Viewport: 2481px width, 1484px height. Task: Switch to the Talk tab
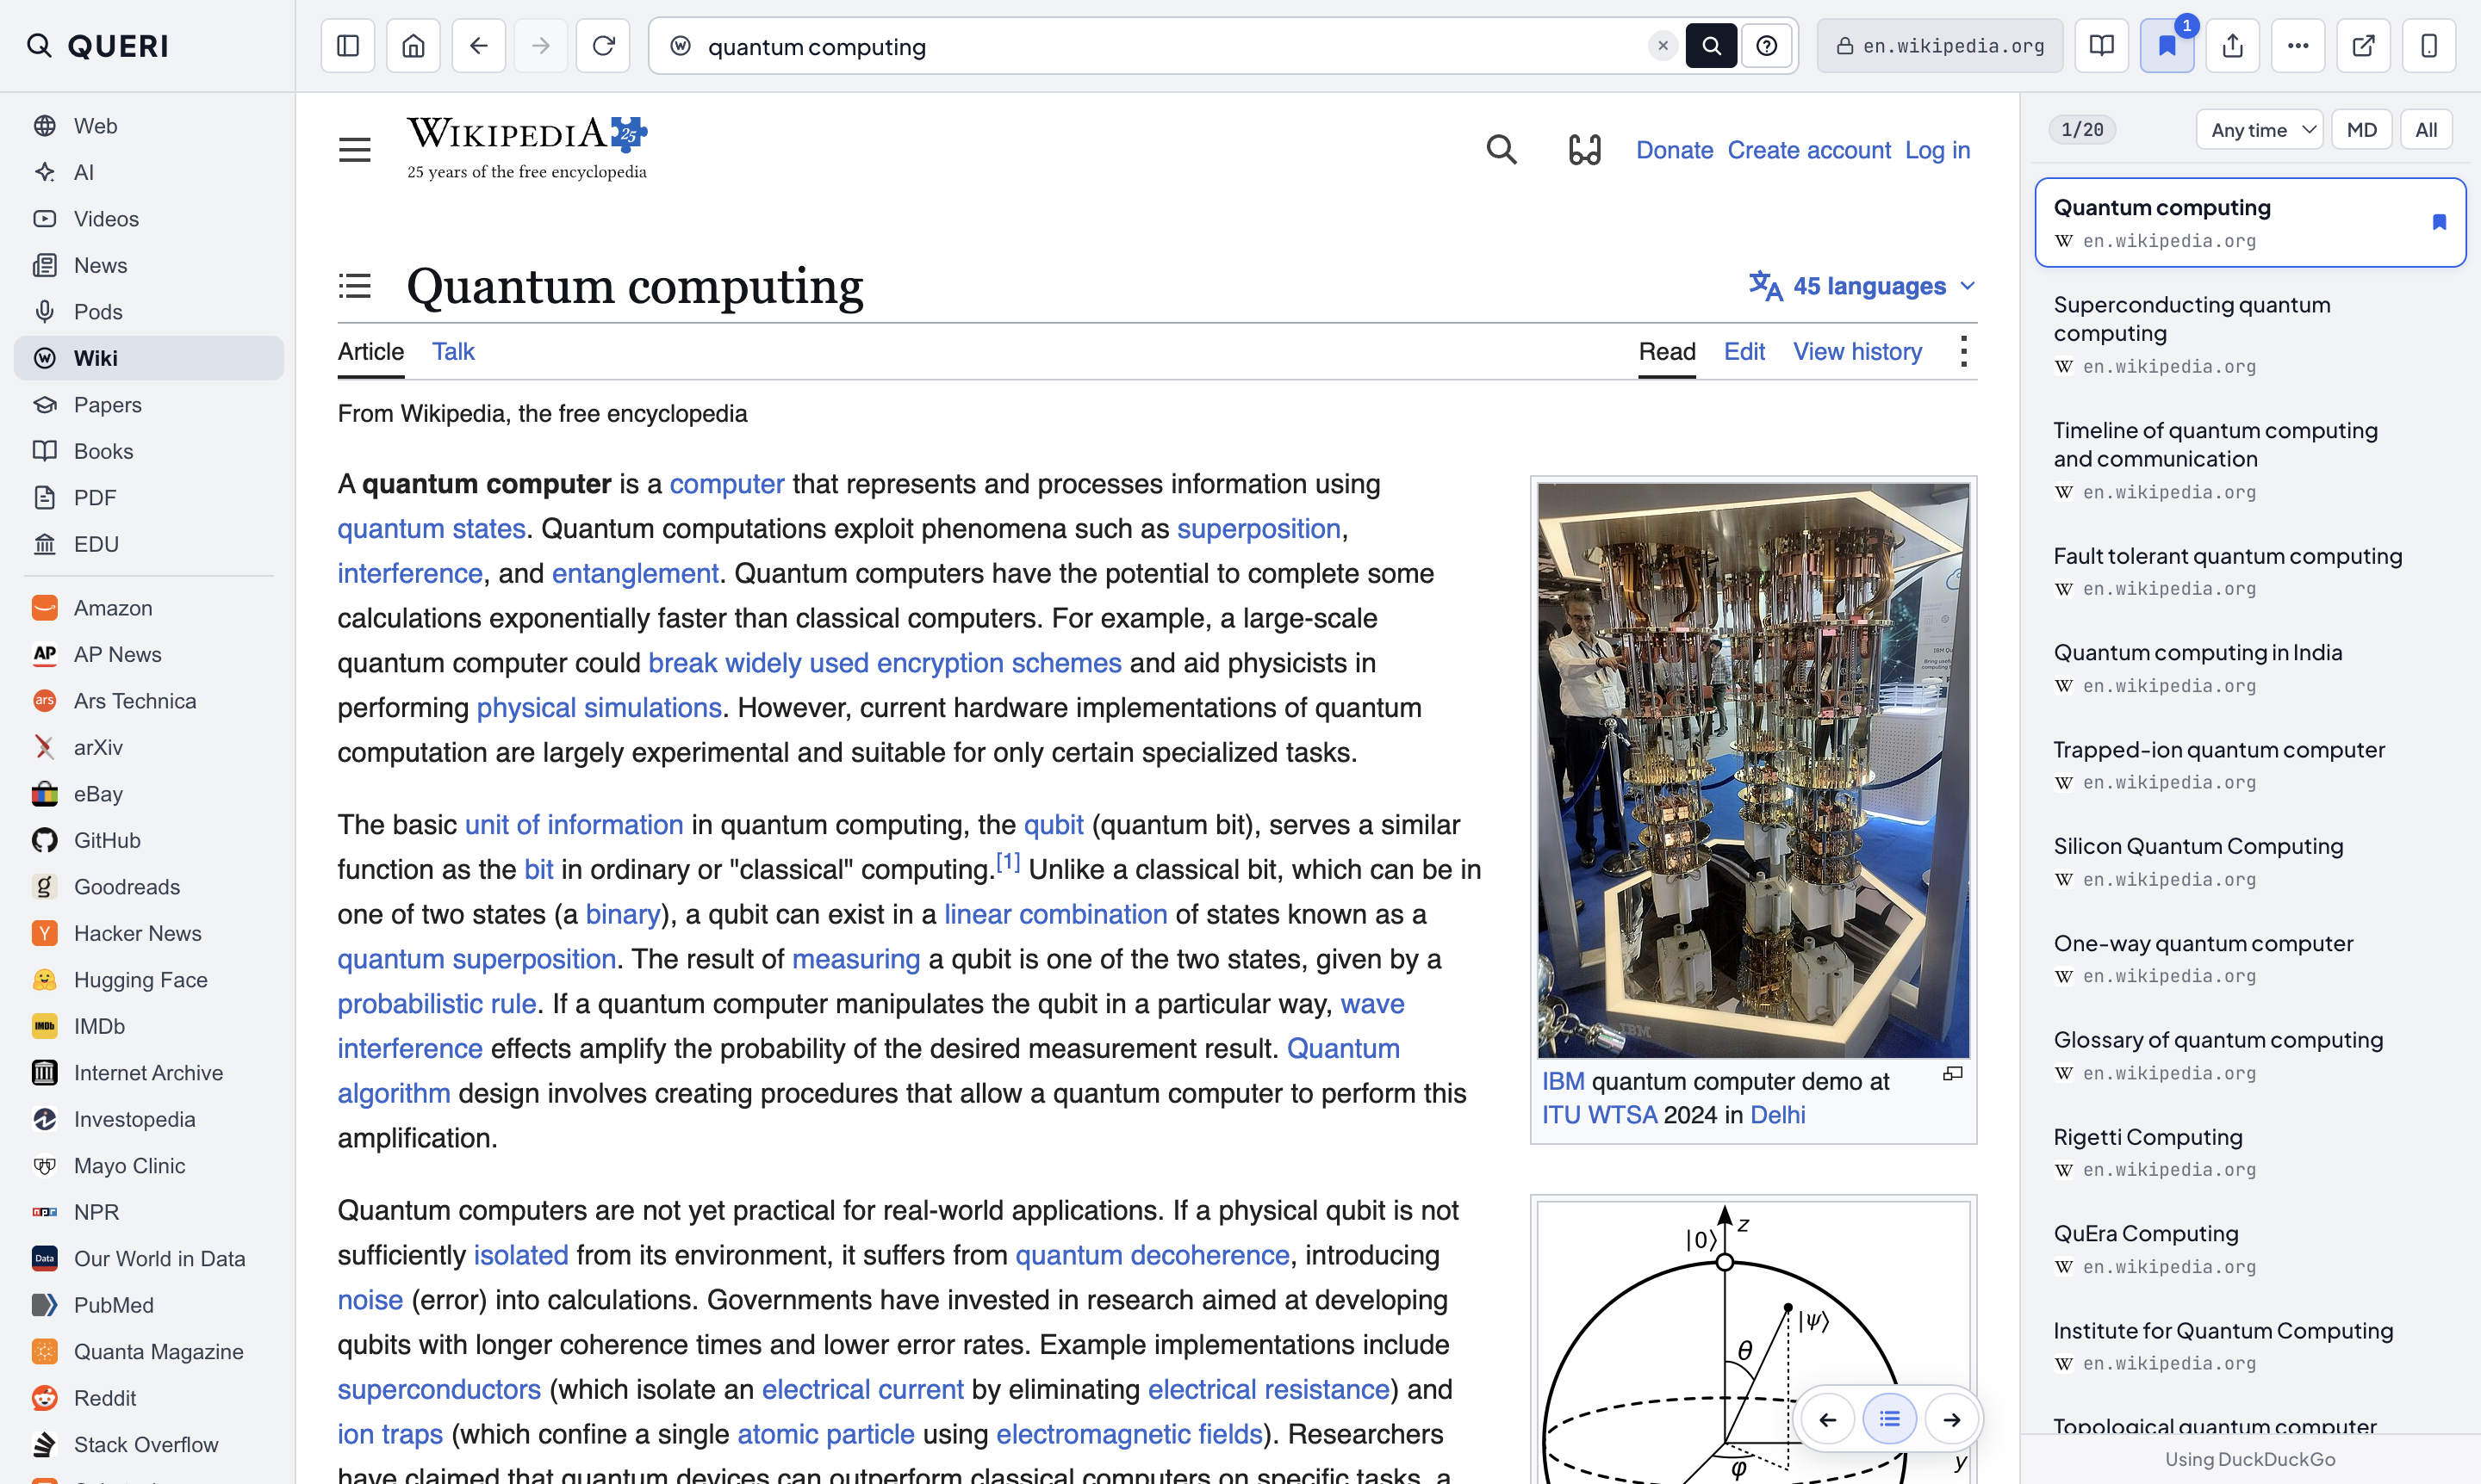click(x=453, y=352)
